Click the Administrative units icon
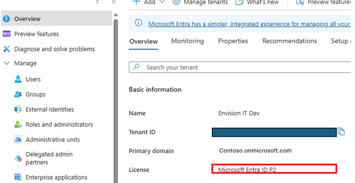 18,139
